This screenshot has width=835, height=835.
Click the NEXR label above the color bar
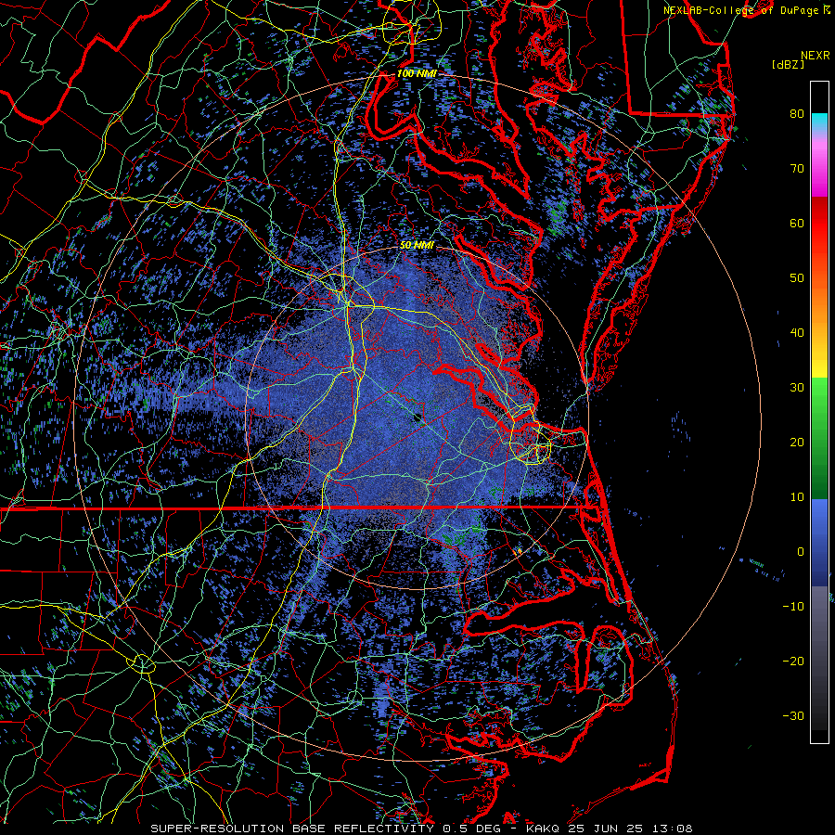[x=815, y=56]
